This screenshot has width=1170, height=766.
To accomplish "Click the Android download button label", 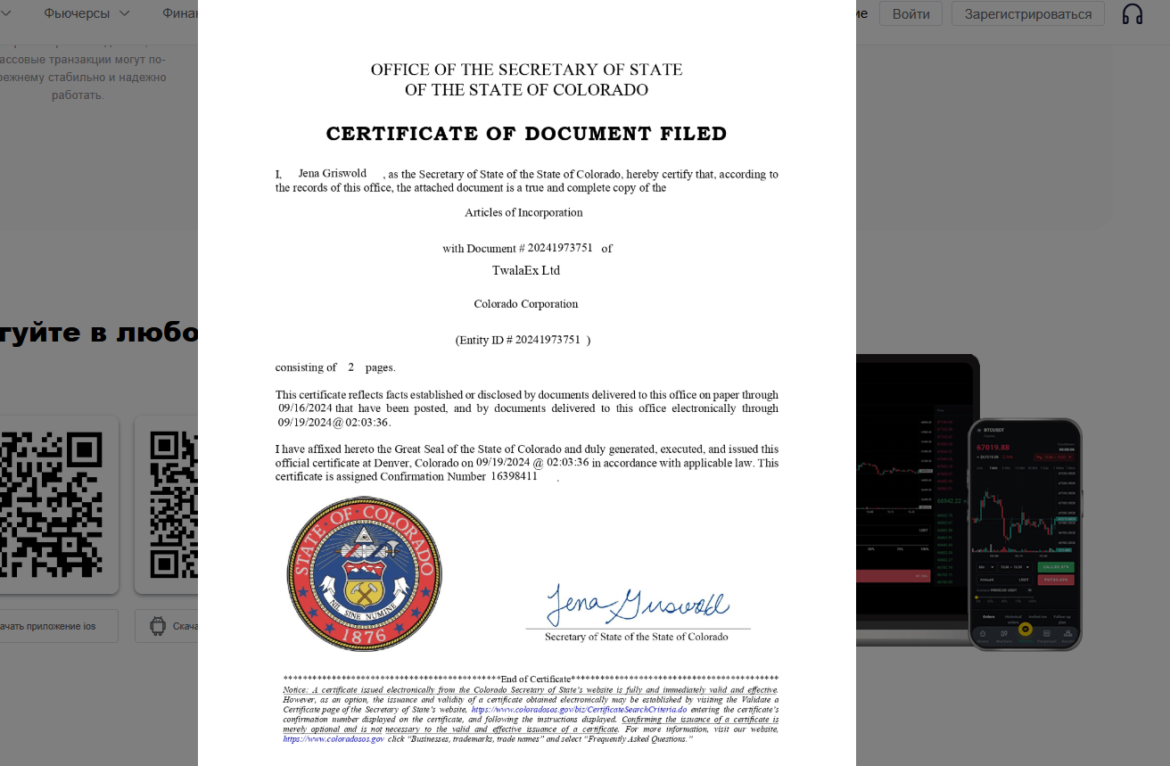I will pyautogui.click(x=185, y=626).
